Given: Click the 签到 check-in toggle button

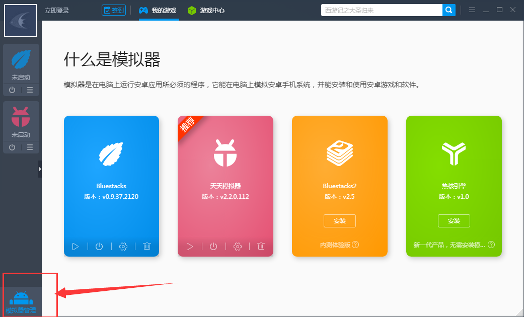Looking at the screenshot, I should tap(113, 10).
